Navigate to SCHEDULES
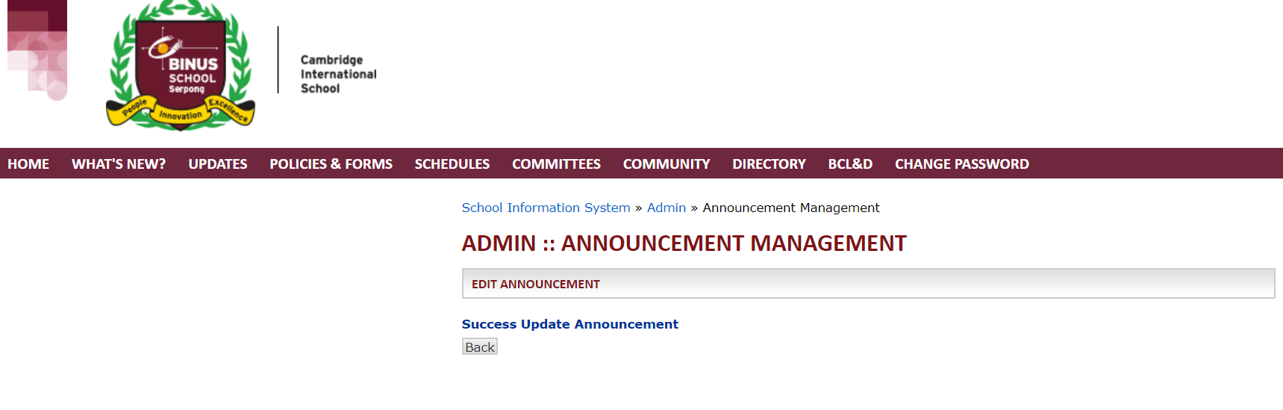The height and width of the screenshot is (410, 1283). tap(452, 164)
